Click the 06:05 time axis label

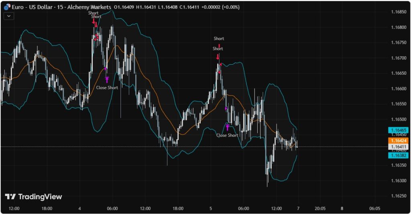click(374, 208)
